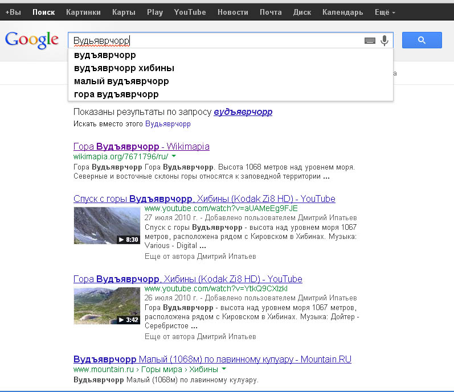Expand arrow next to mountain.ru breadcrumb
The width and height of the screenshot is (454, 392).
(x=224, y=369)
